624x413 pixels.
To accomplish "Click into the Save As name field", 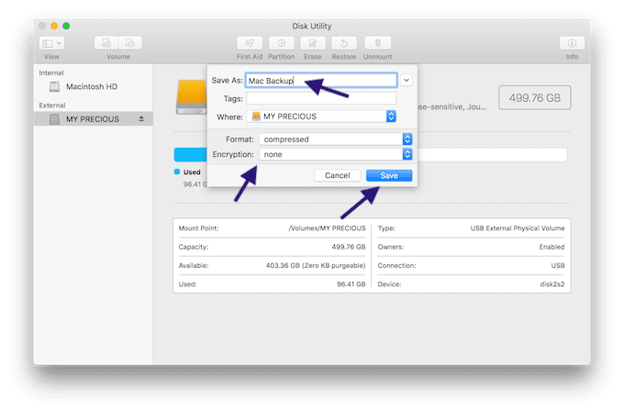I will [321, 81].
